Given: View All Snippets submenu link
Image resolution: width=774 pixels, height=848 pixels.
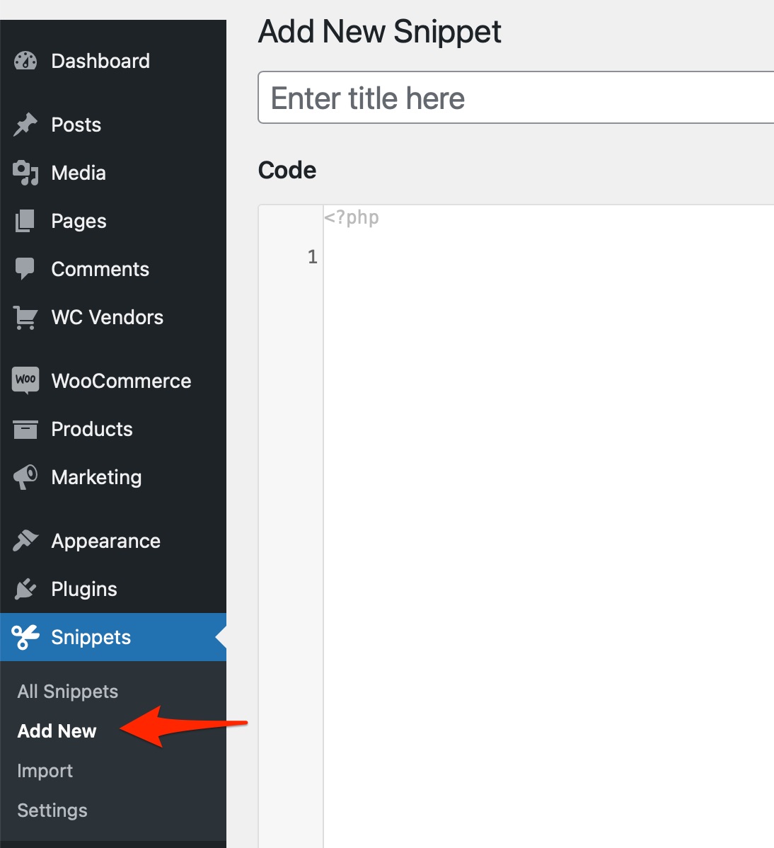Looking at the screenshot, I should click(67, 691).
